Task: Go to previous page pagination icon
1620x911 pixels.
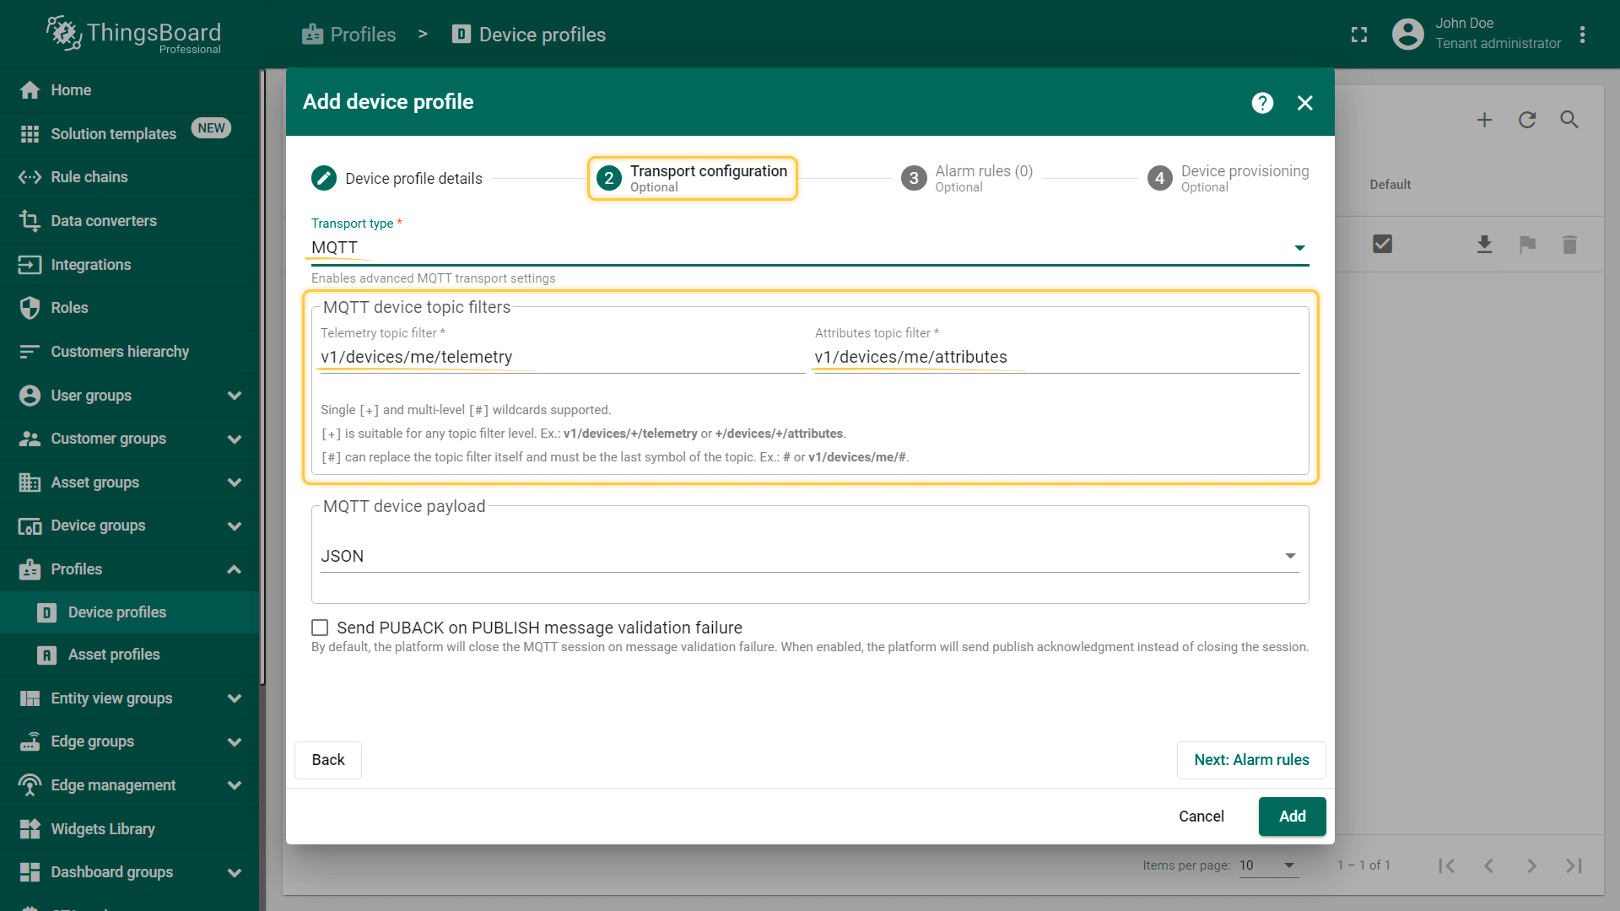Action: click(x=1489, y=865)
